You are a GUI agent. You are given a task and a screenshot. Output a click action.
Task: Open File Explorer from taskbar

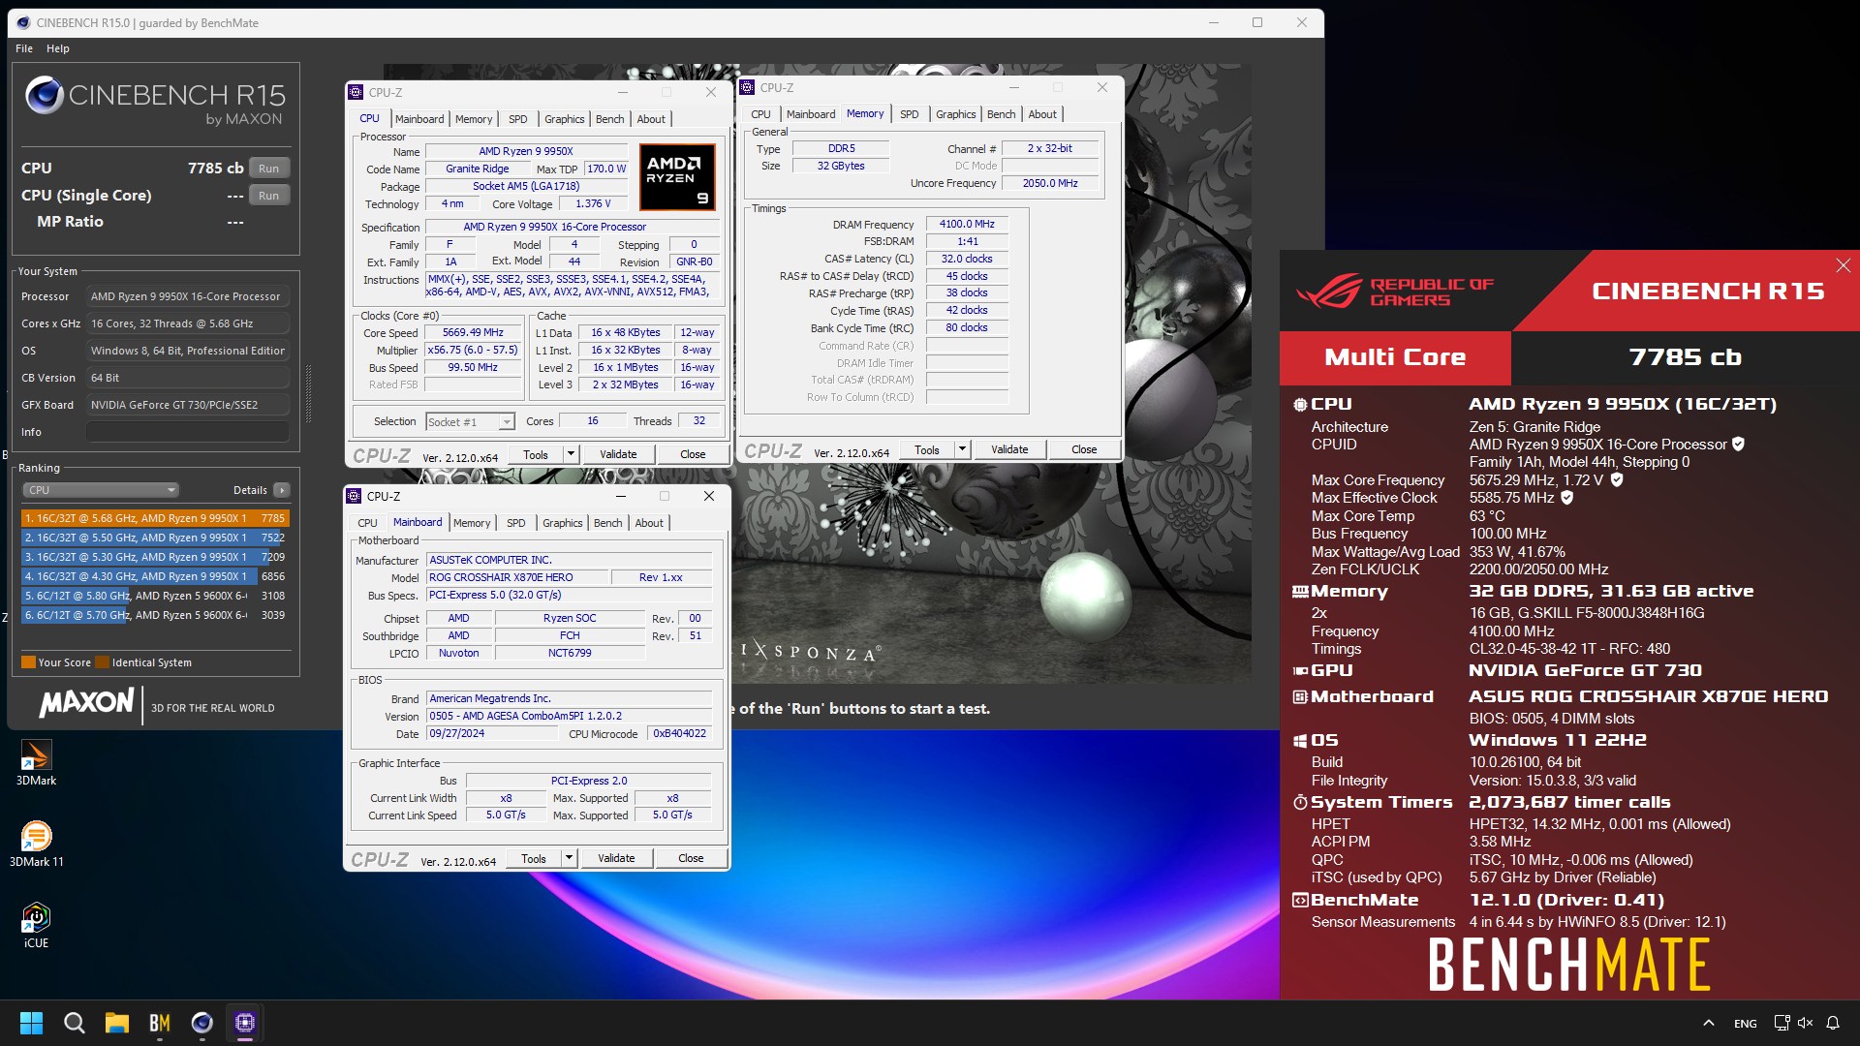point(116,1023)
